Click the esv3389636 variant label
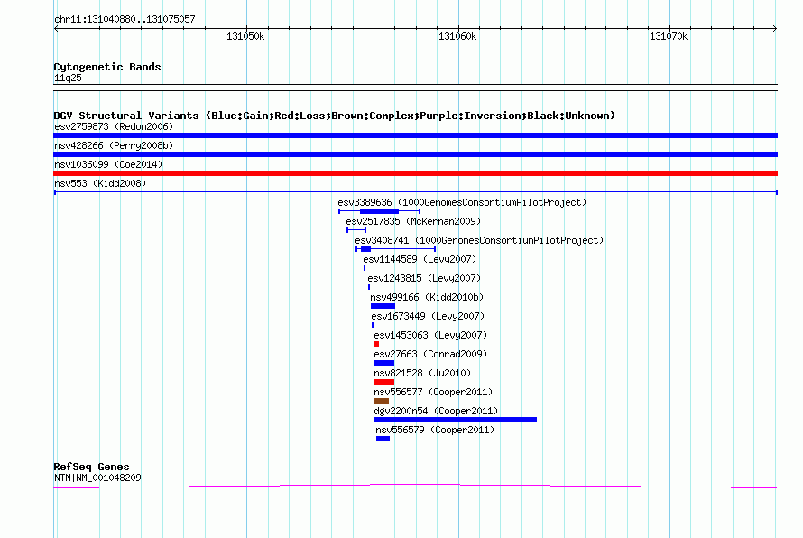Image resolution: width=803 pixels, height=538 pixels. (462, 202)
